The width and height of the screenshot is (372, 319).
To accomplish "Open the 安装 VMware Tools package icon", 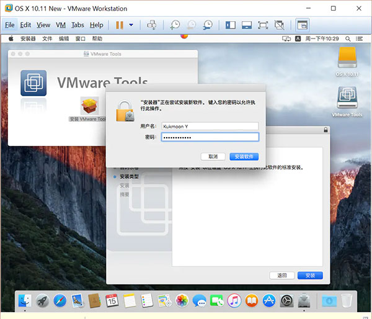I will (89, 106).
